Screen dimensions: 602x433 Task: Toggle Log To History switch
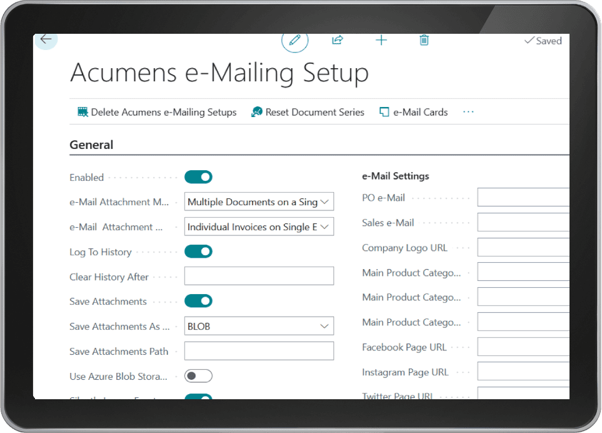point(199,252)
